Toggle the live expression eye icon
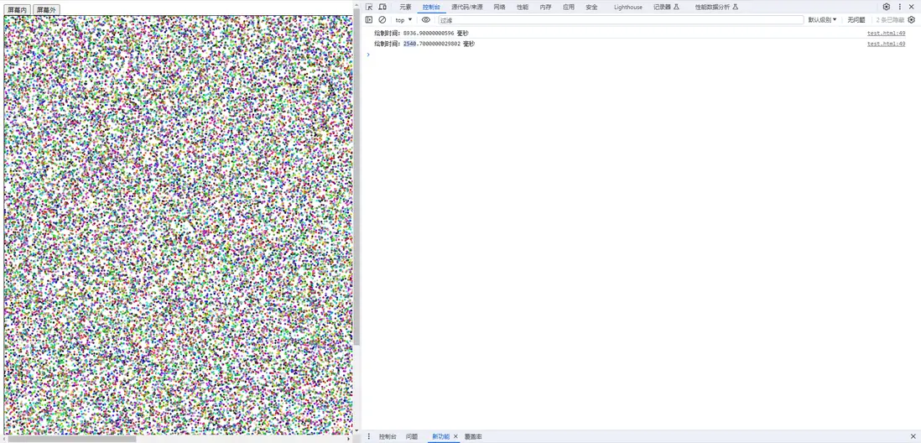 pyautogui.click(x=426, y=20)
